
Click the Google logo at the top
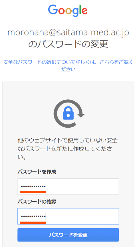68,11
